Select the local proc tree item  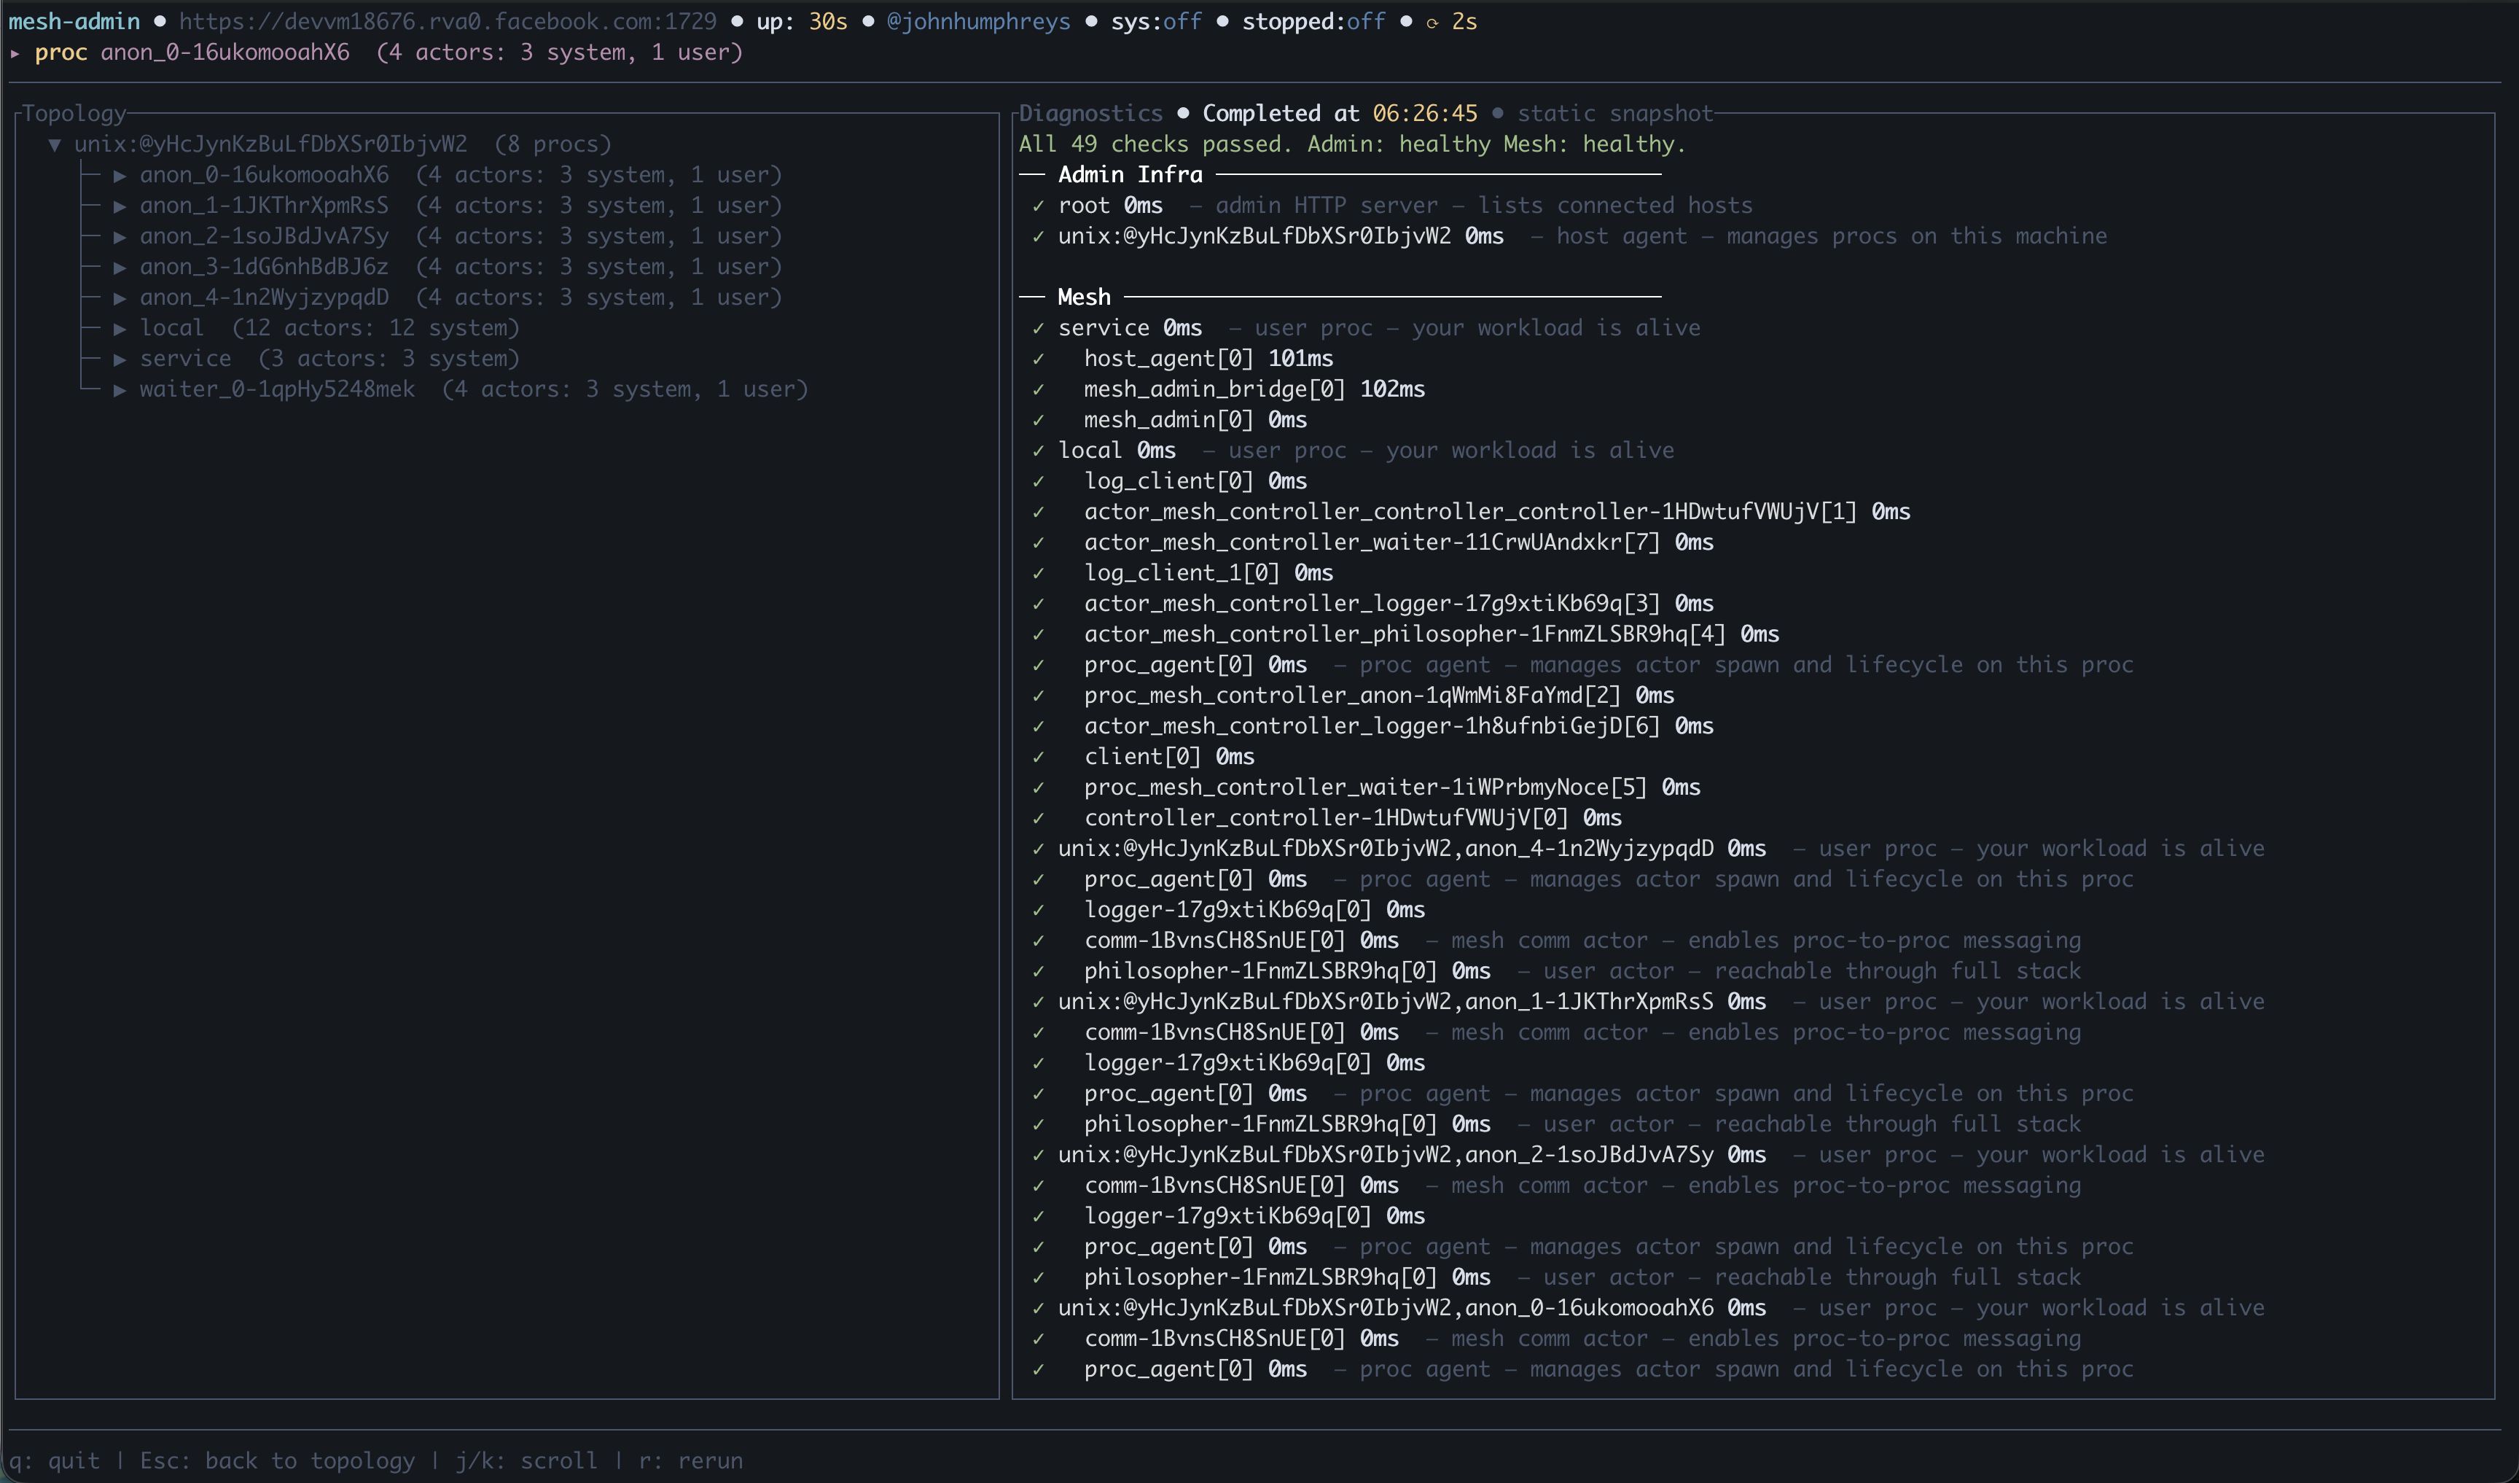(172, 328)
